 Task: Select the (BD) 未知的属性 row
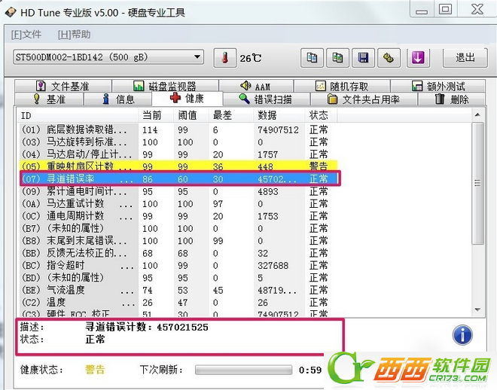click(178, 278)
